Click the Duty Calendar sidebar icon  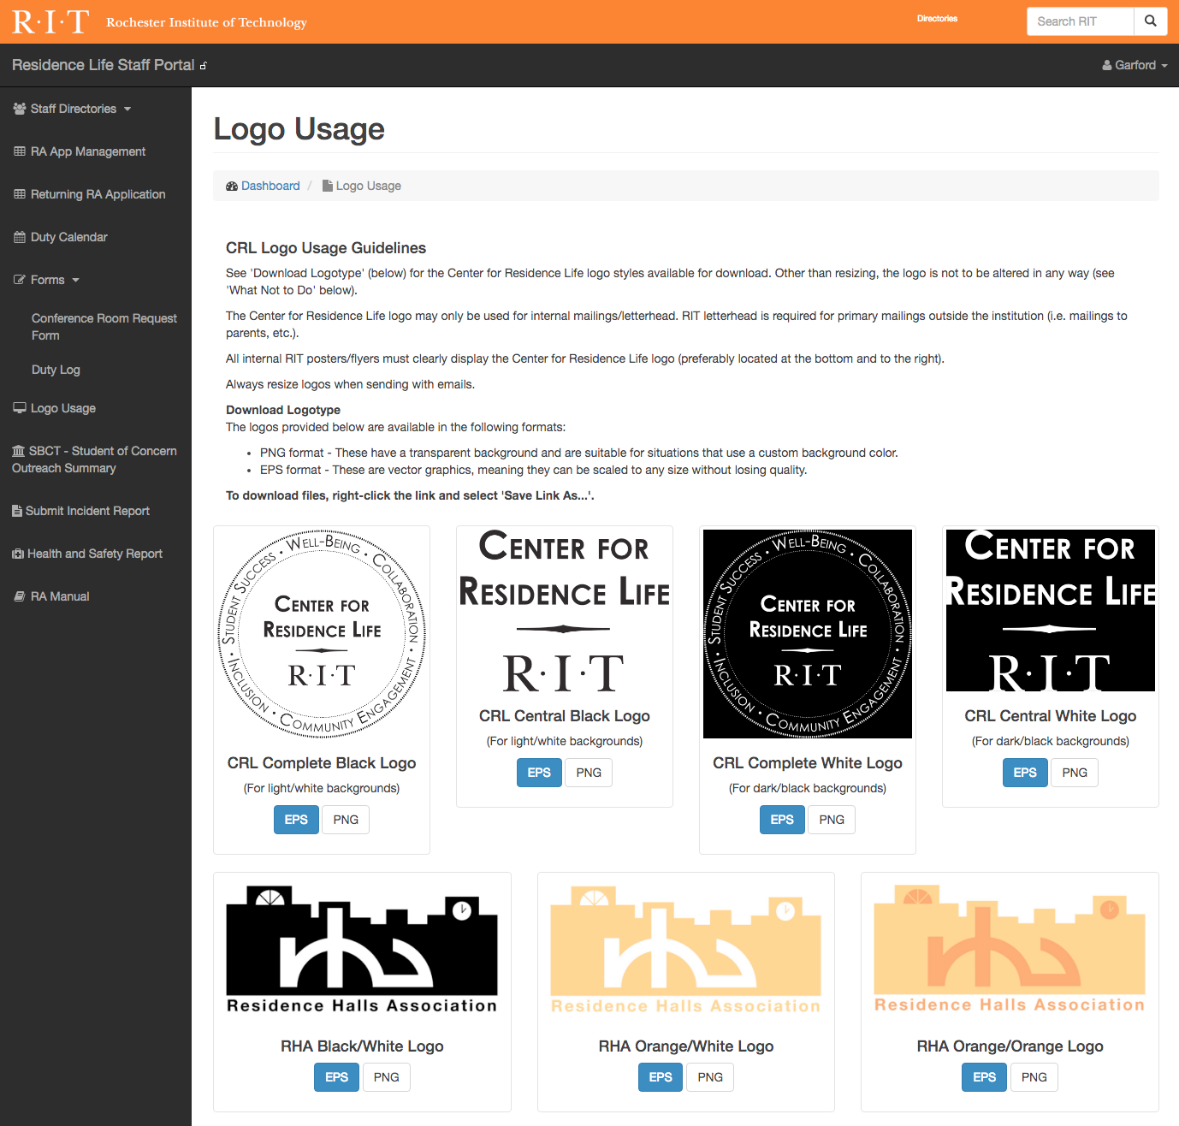point(20,237)
